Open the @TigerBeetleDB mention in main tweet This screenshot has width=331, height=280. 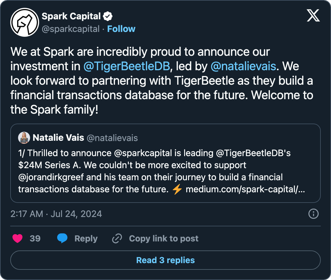(127, 66)
